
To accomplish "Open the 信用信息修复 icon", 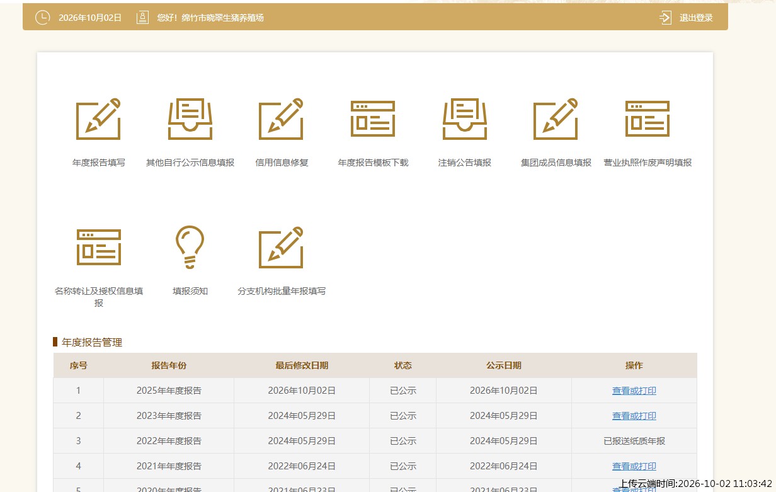I will tap(282, 119).
